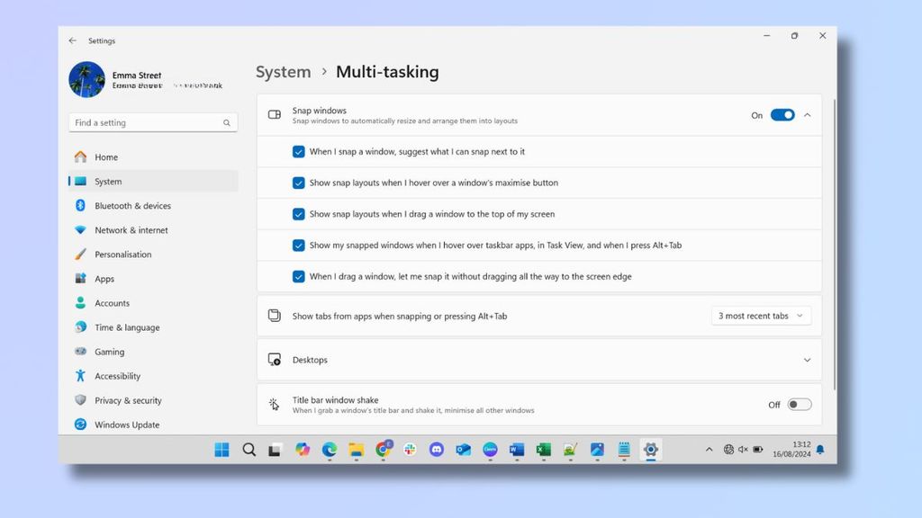
Task: Turn off Snap windows
Action: (782, 115)
